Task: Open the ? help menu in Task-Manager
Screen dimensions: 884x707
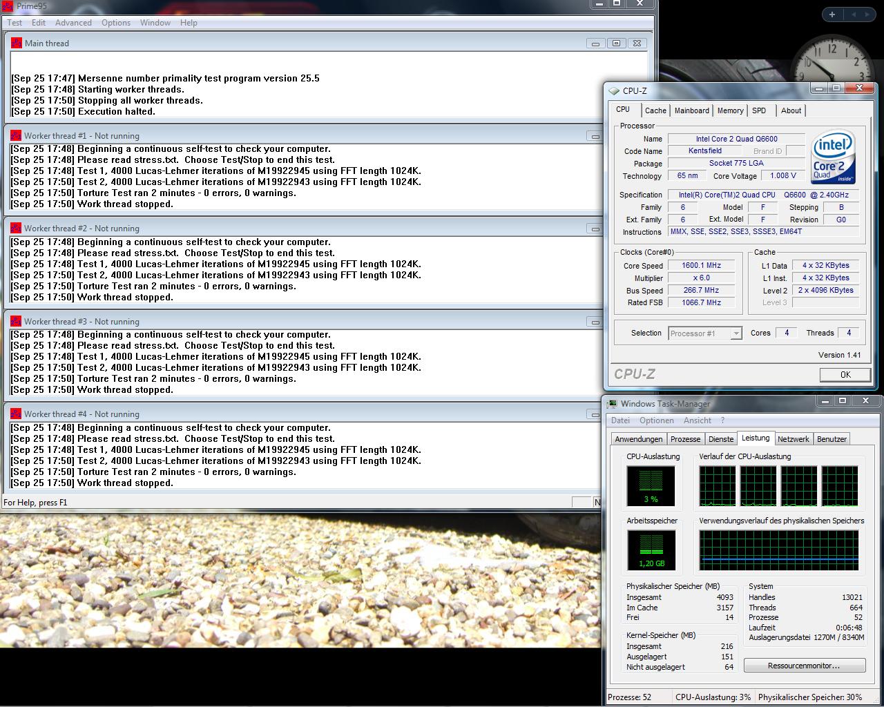Action: point(722,420)
